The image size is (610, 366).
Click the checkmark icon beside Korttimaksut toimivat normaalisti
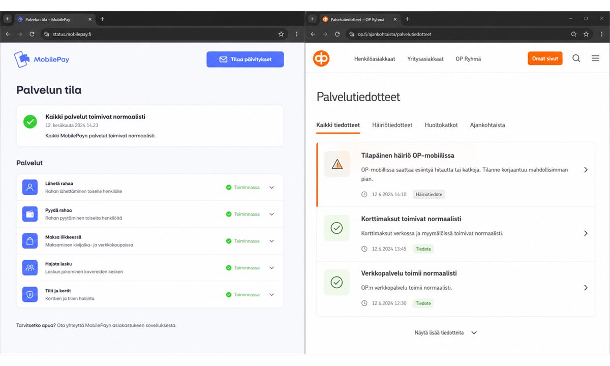point(337,228)
